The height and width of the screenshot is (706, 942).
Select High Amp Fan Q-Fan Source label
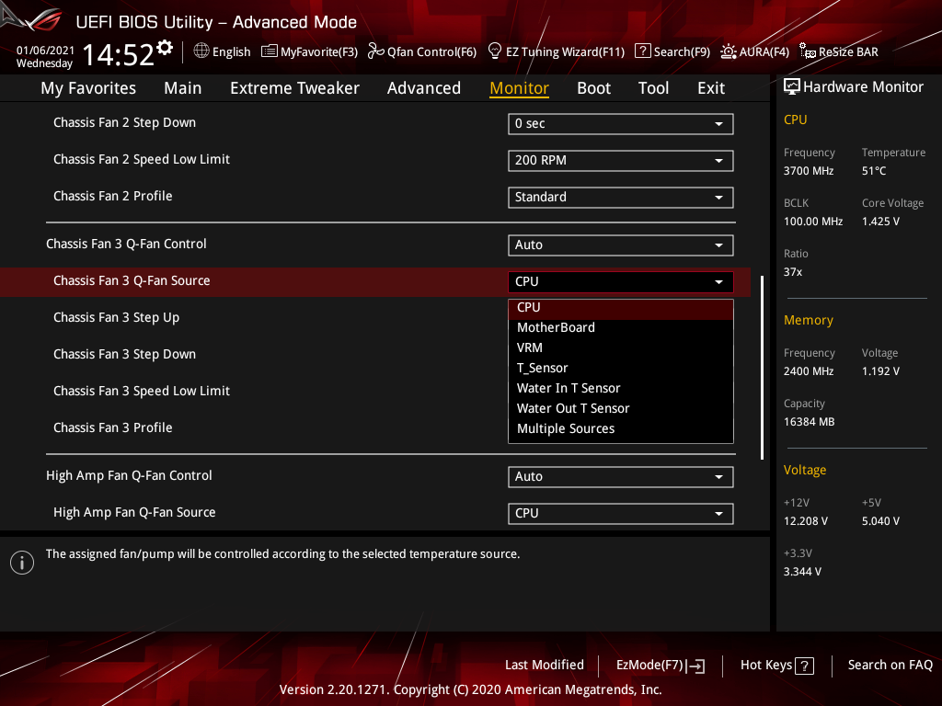tap(134, 512)
